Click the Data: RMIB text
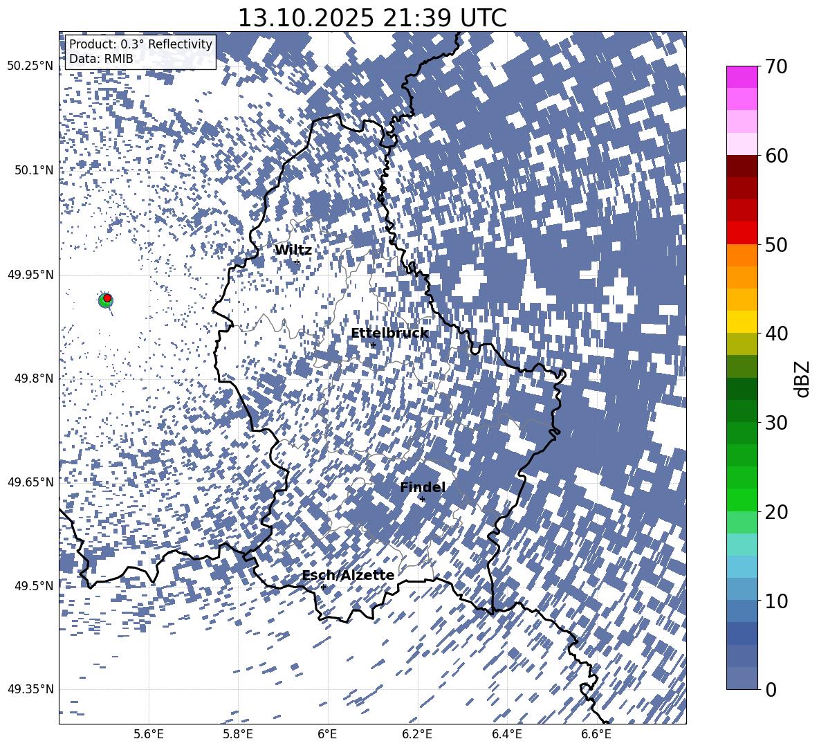819x748 pixels. [101, 59]
